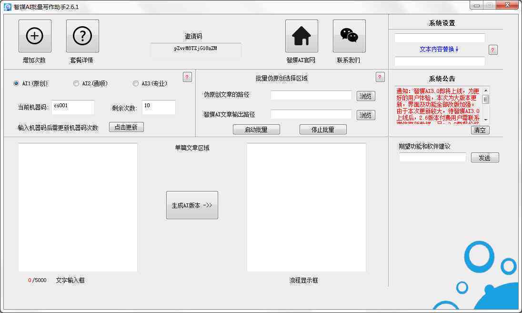Click the 增加次数 plus icon
The height and width of the screenshot is (313, 522).
click(x=34, y=35)
